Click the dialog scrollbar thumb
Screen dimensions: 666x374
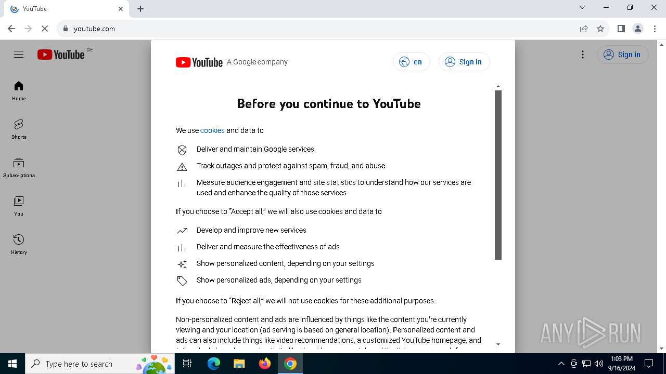point(498,175)
